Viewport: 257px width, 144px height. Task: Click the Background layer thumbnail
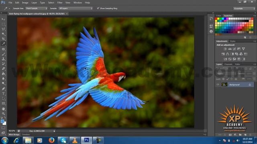(224, 84)
